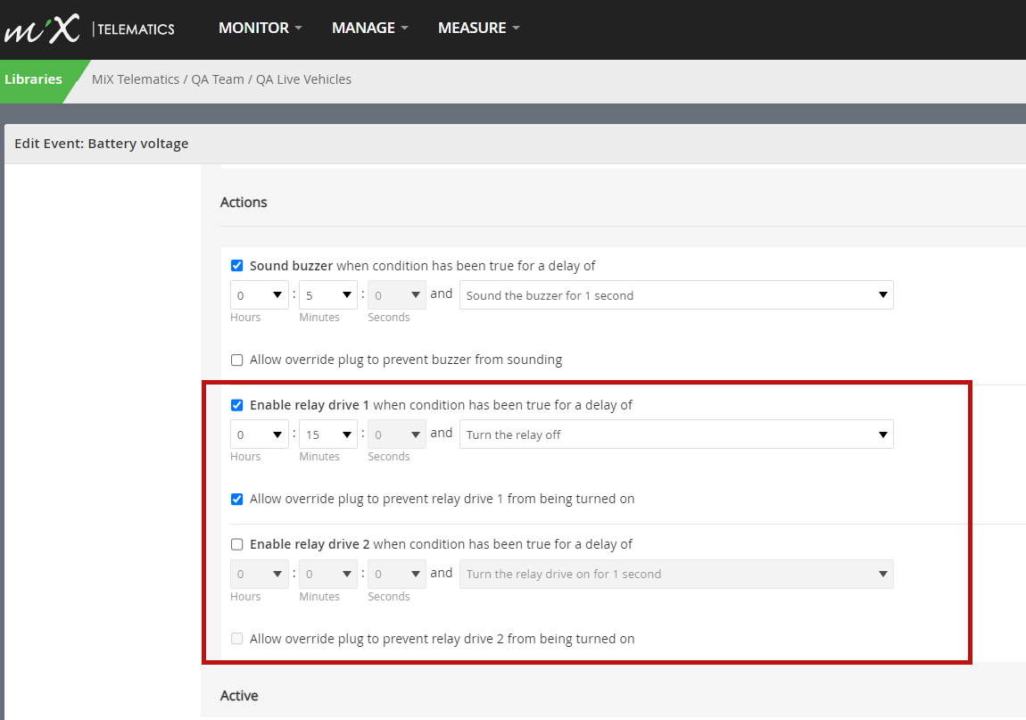
Task: Open relay drive 1 Seconds dropdown
Action: pos(396,434)
